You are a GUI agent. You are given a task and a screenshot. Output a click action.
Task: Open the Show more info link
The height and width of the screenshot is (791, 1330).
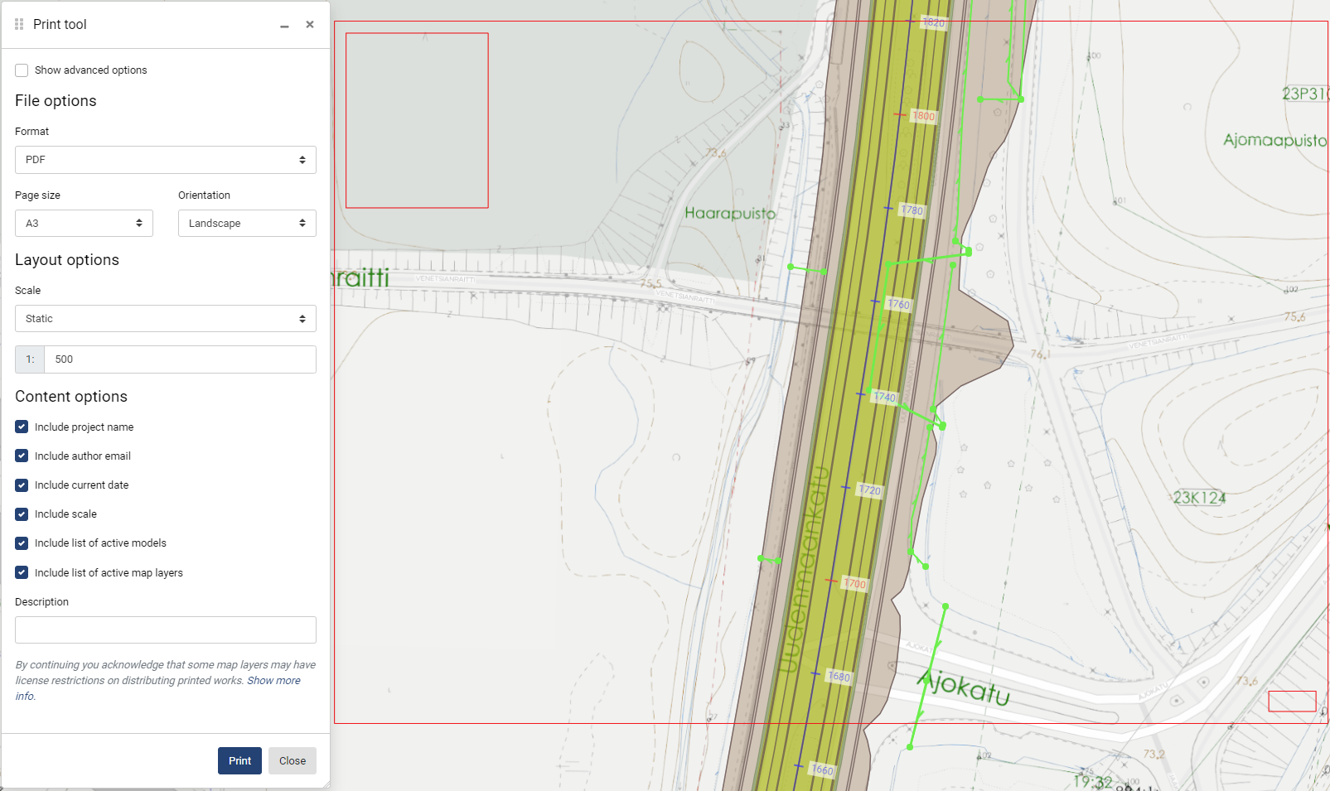tap(273, 681)
